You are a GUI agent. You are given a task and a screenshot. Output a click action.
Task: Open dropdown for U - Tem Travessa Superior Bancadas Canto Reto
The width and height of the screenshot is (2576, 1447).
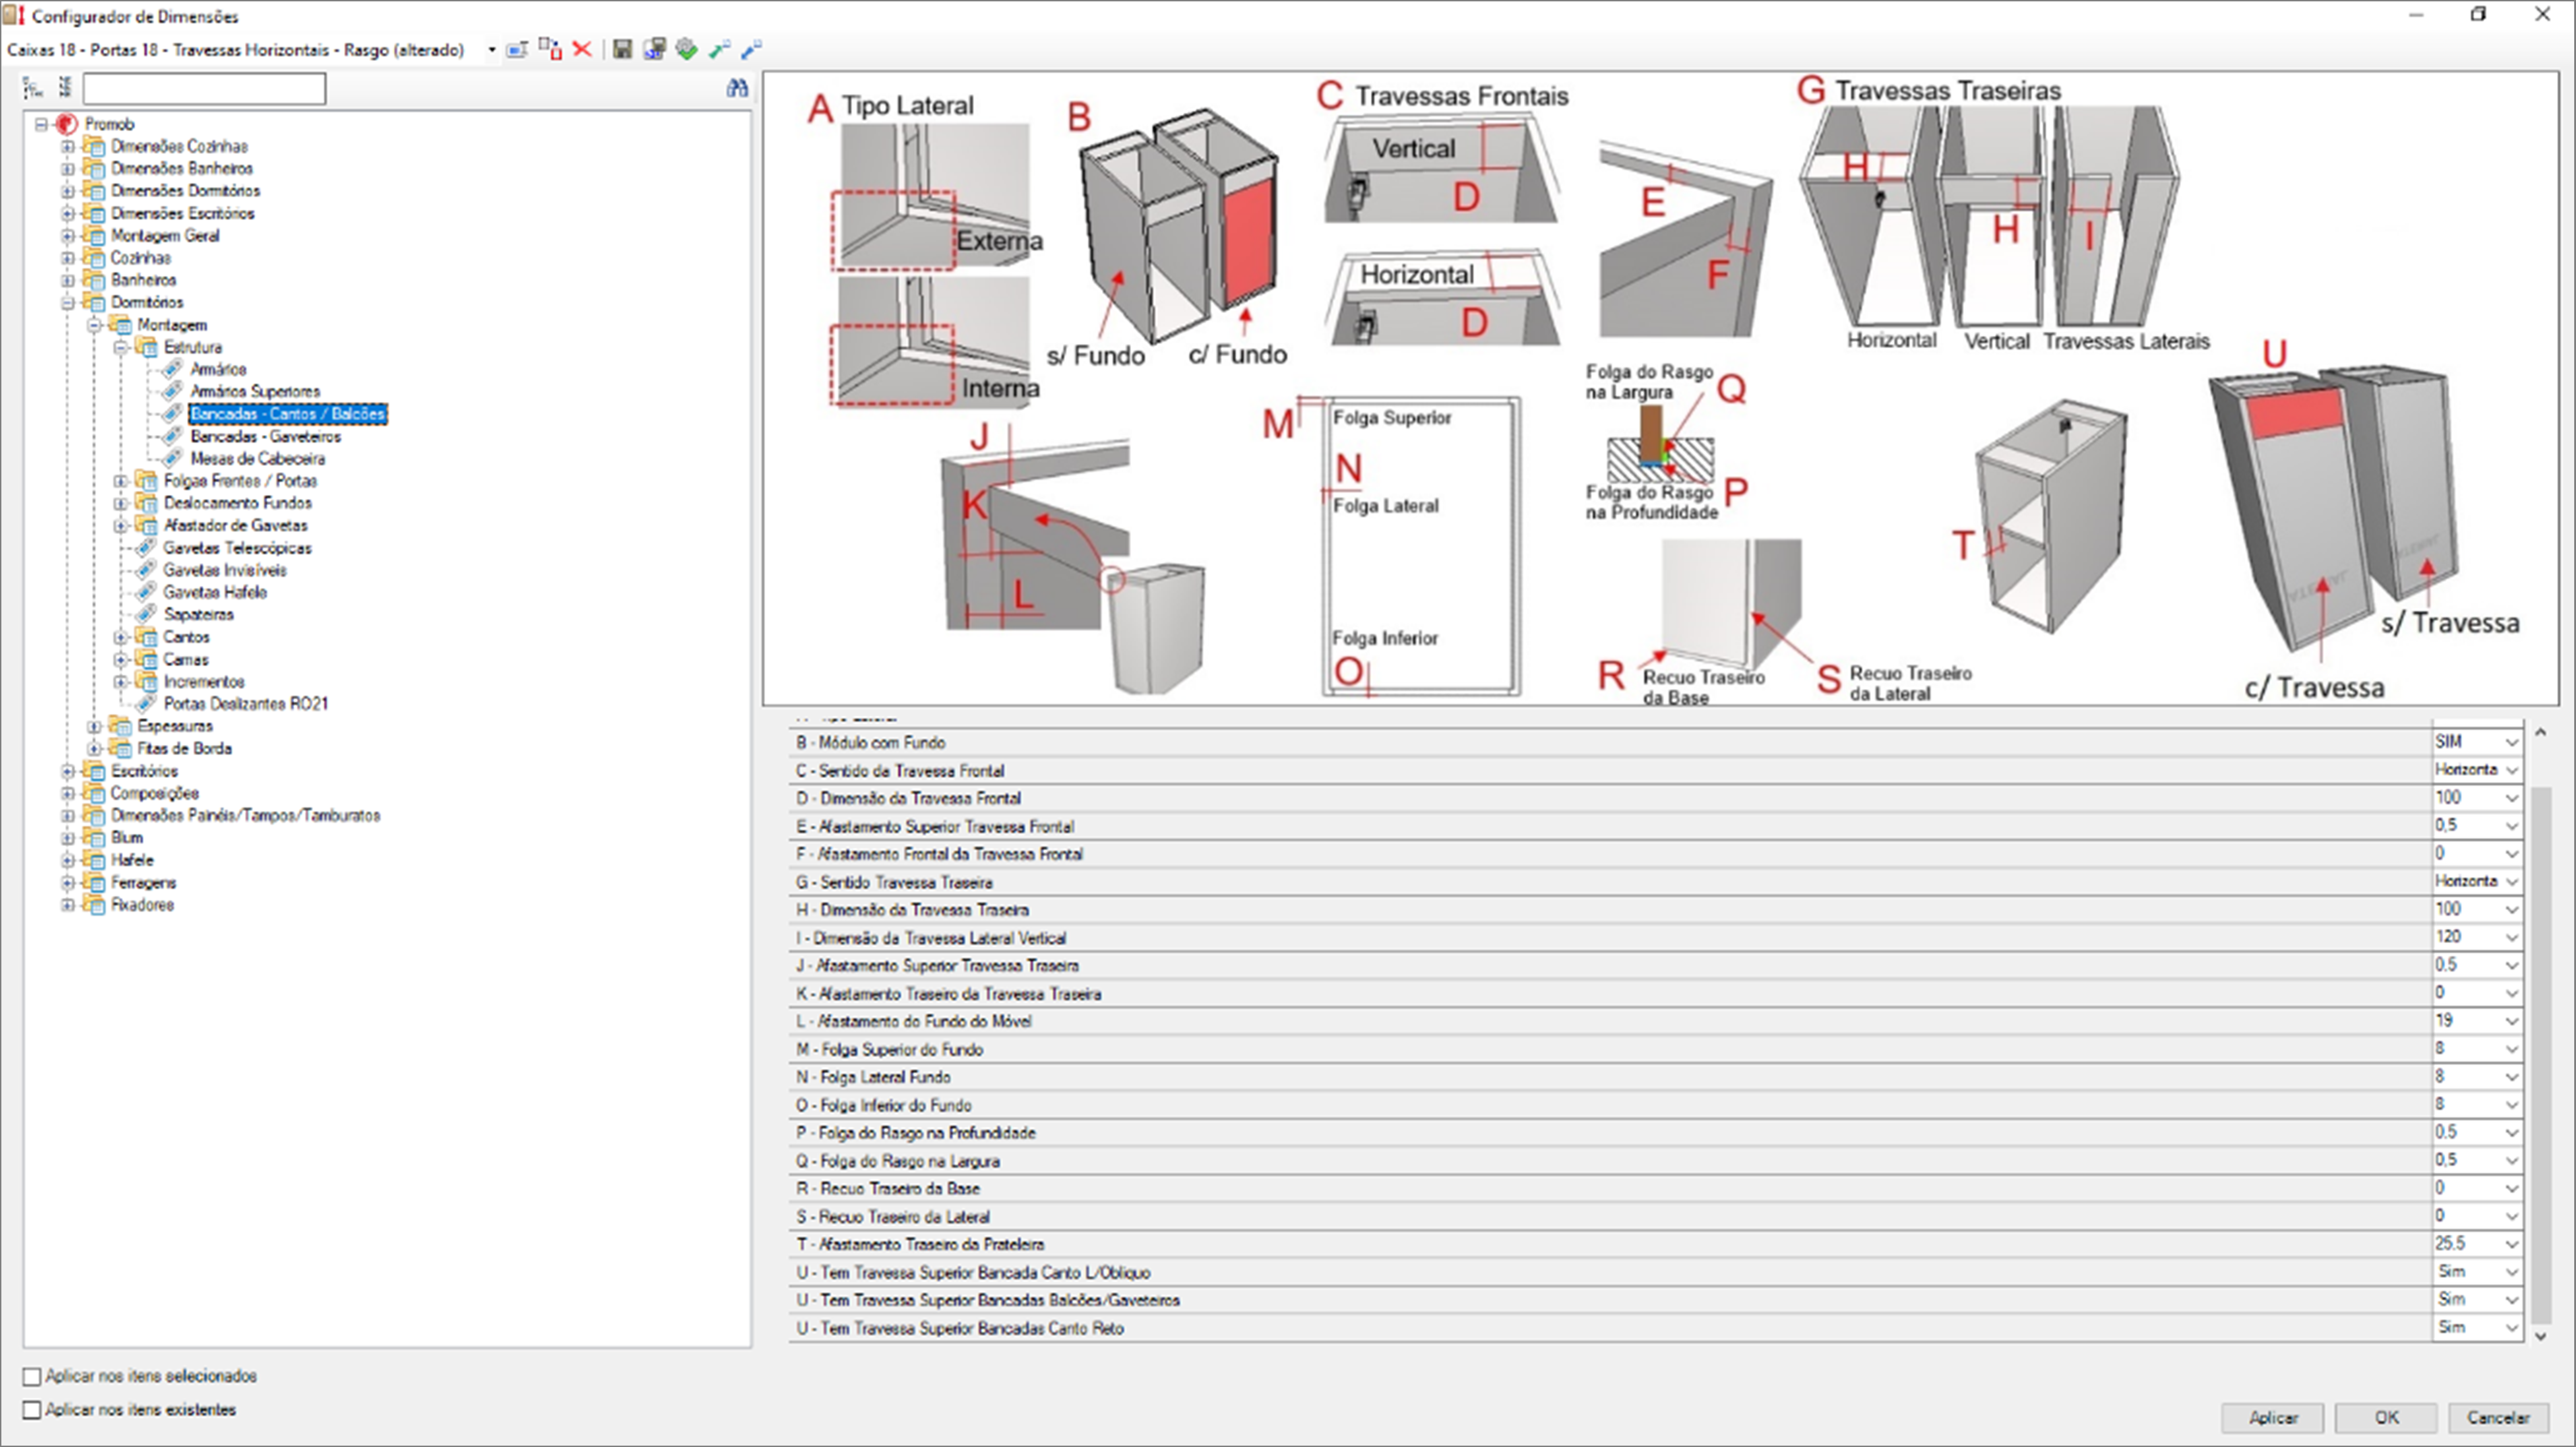pos(2511,1328)
